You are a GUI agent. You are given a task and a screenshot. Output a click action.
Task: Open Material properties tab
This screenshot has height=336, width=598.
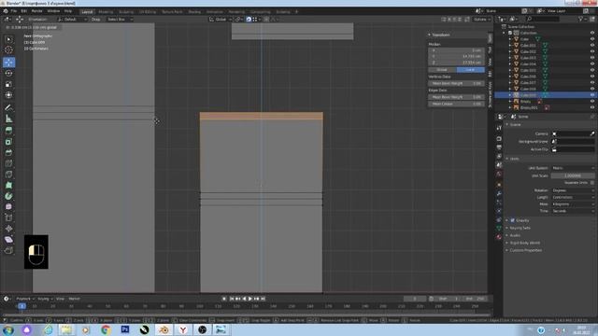499,237
